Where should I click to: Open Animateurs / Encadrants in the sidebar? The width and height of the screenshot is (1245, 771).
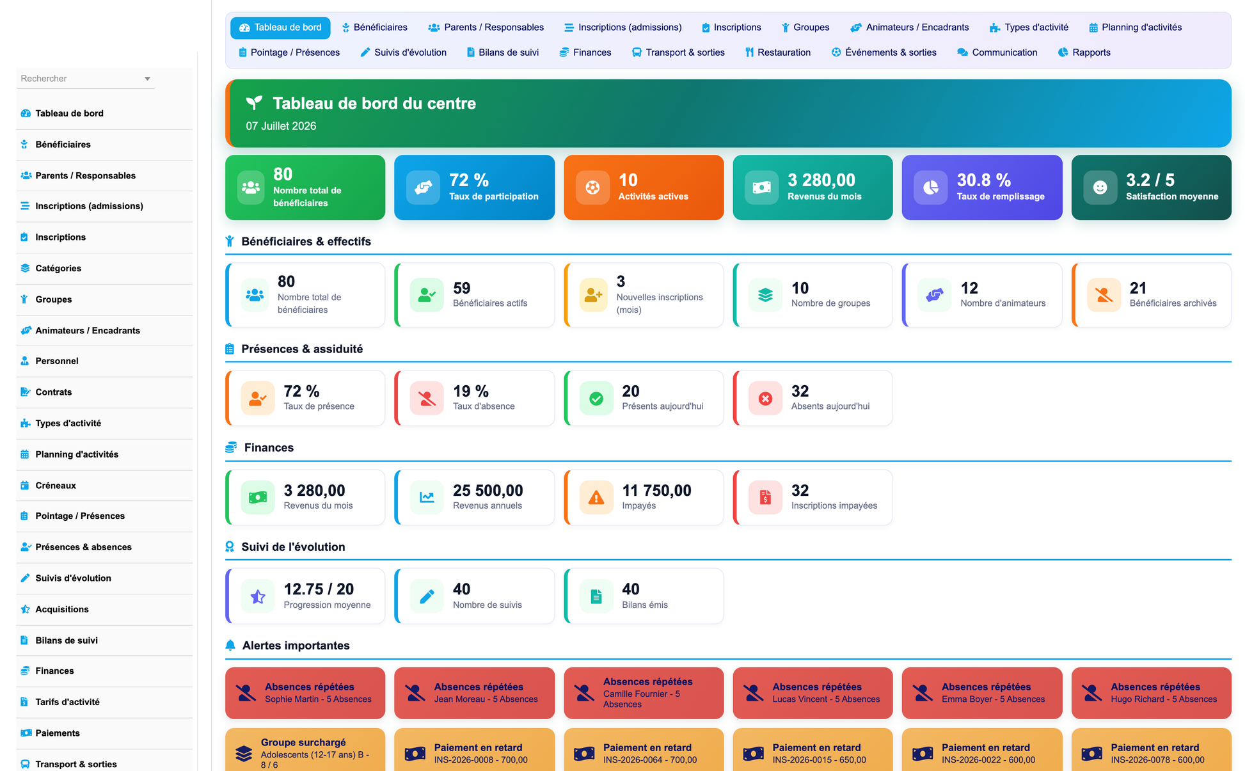tap(104, 330)
